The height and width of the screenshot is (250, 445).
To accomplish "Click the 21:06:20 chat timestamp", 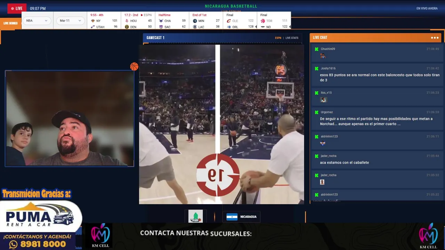I will (432, 112).
